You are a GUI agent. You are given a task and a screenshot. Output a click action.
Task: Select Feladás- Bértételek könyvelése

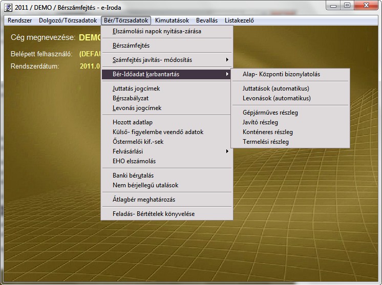point(154,214)
